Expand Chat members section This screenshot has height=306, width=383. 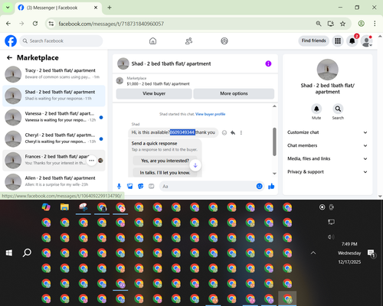(327, 145)
